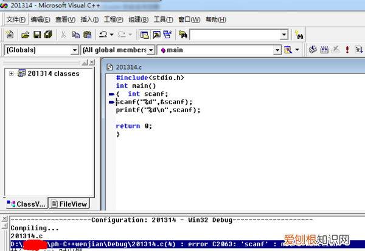Click the Paste clipboard icon
The width and height of the screenshot is (365, 251).
coord(87,35)
